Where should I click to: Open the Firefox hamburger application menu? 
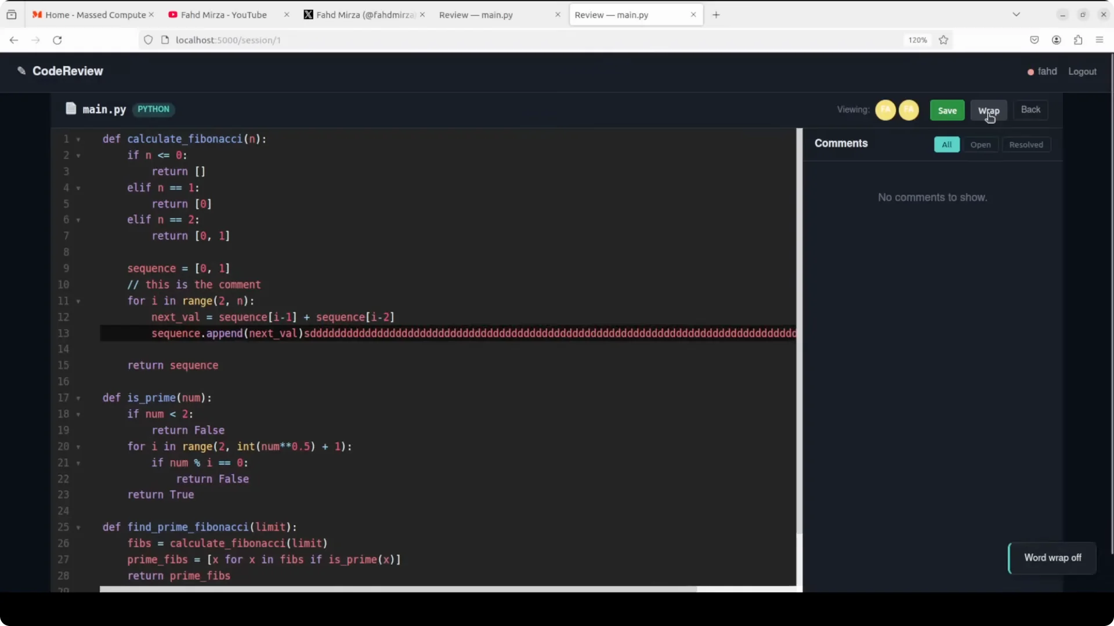coord(1099,40)
